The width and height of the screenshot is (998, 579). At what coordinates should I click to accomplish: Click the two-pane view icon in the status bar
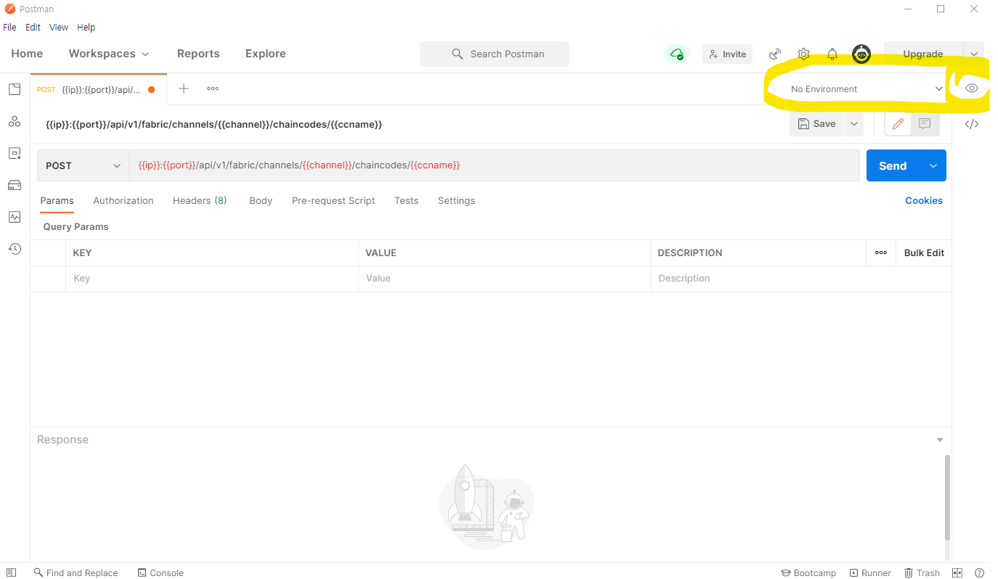click(957, 572)
